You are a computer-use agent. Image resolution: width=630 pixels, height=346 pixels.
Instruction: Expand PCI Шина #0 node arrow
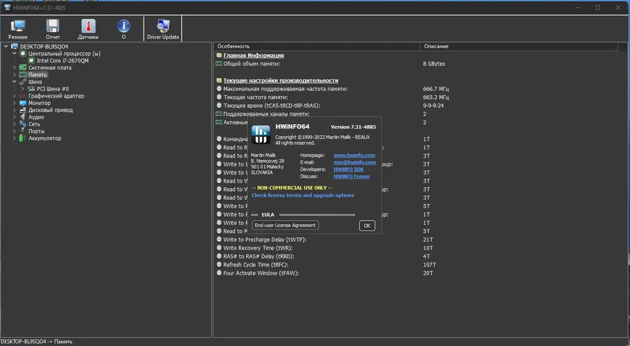coord(23,89)
